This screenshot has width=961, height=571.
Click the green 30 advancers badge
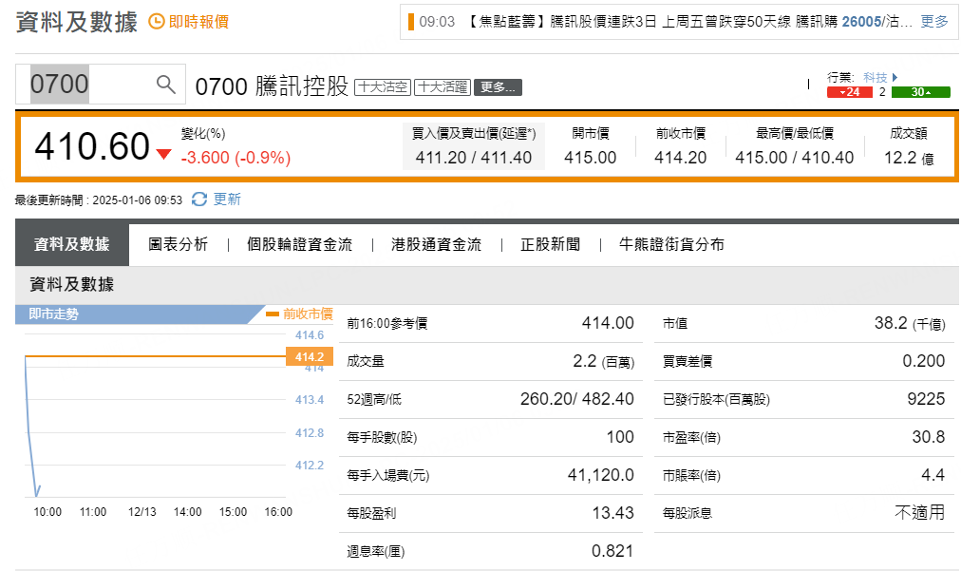coord(920,92)
